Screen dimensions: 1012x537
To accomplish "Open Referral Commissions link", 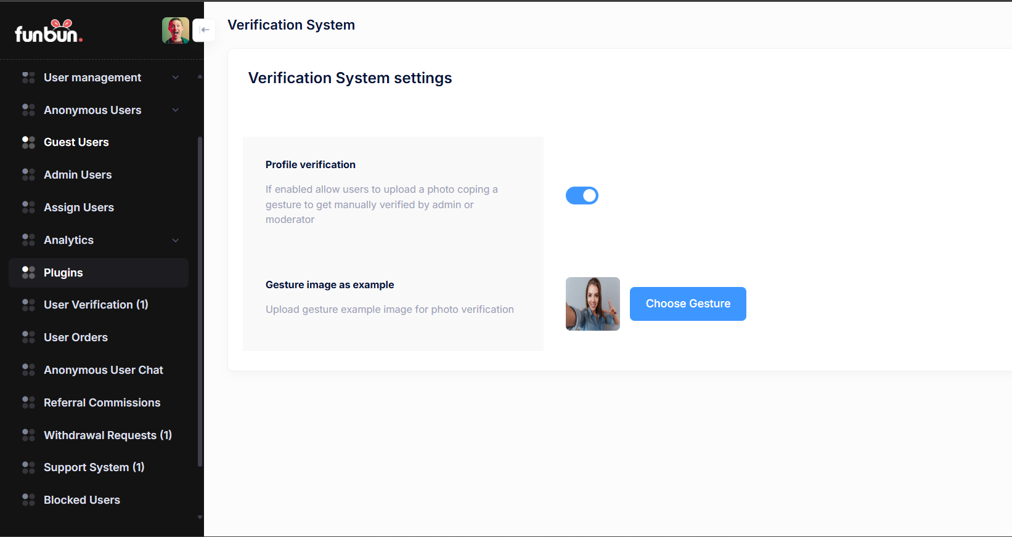I will (x=102, y=403).
